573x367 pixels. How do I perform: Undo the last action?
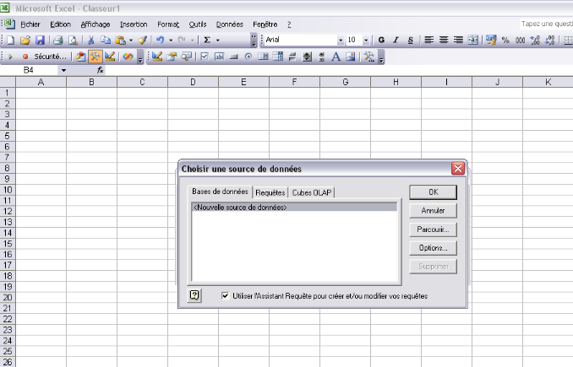(160, 40)
